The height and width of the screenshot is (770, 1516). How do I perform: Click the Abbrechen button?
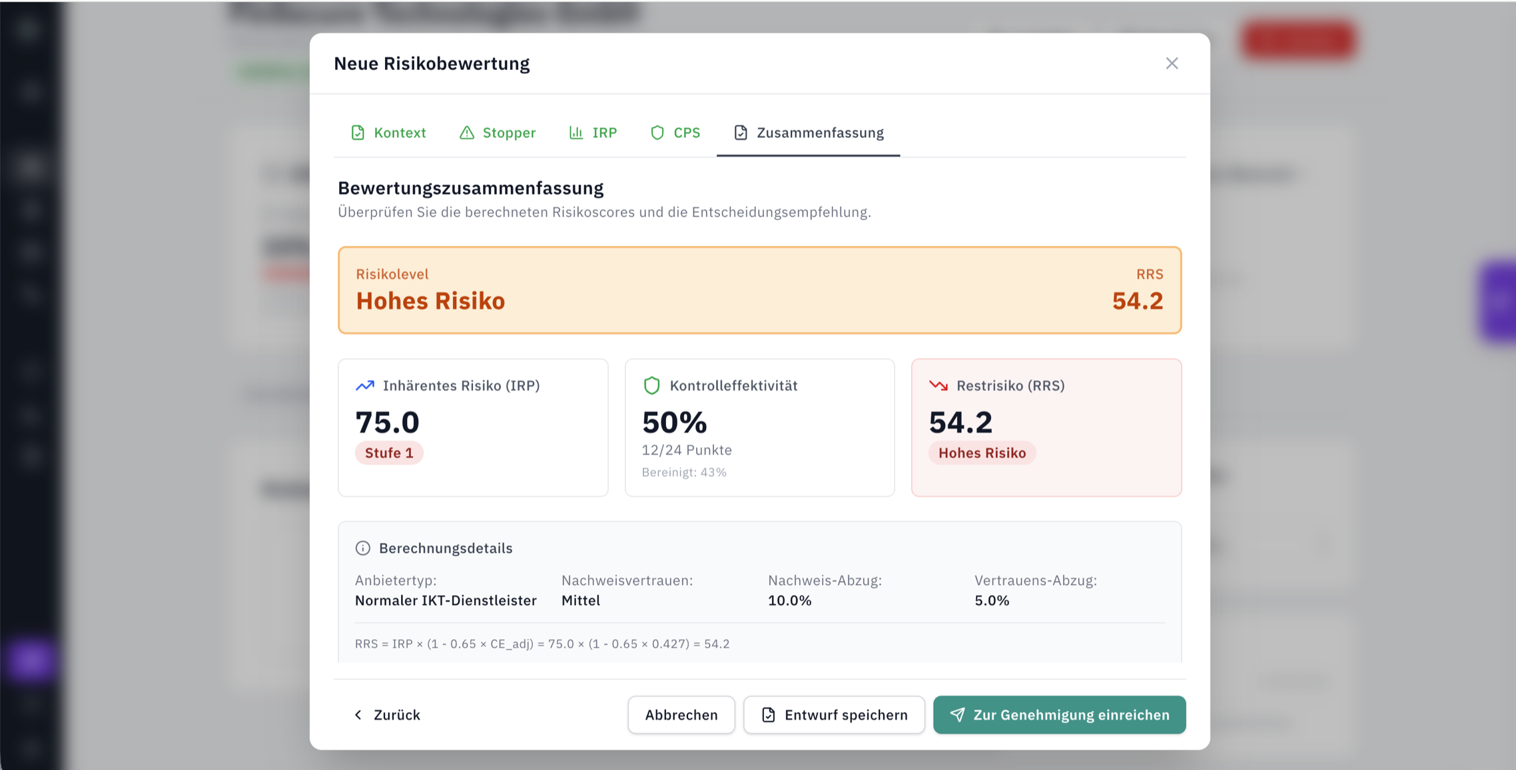click(x=681, y=715)
